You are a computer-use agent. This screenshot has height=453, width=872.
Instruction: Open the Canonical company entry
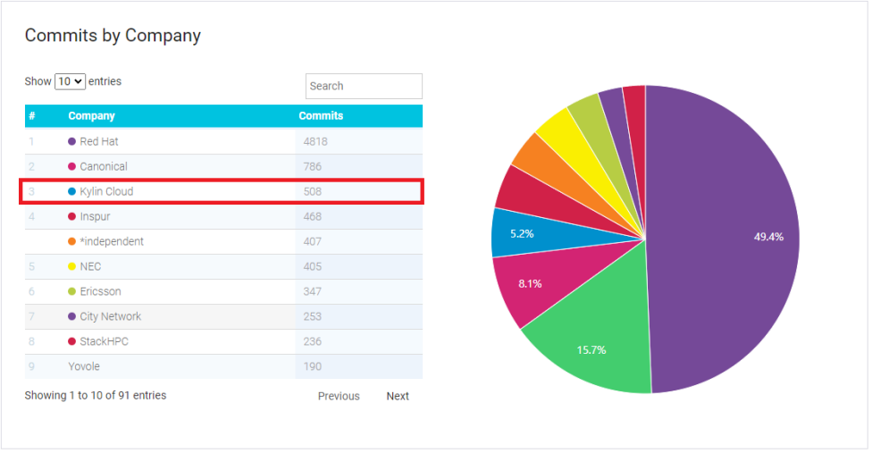(103, 166)
